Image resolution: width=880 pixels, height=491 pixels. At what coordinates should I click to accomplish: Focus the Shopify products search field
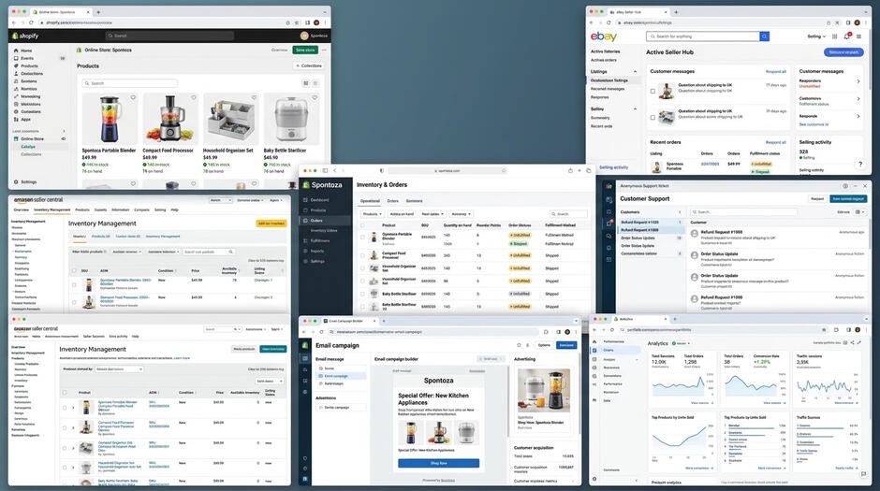click(129, 83)
